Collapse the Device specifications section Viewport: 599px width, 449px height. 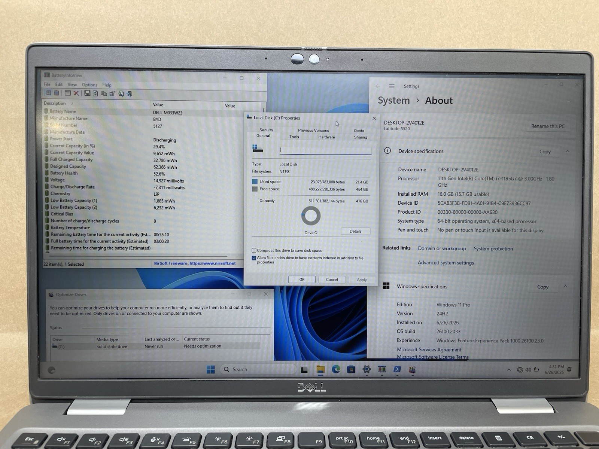[x=568, y=151]
